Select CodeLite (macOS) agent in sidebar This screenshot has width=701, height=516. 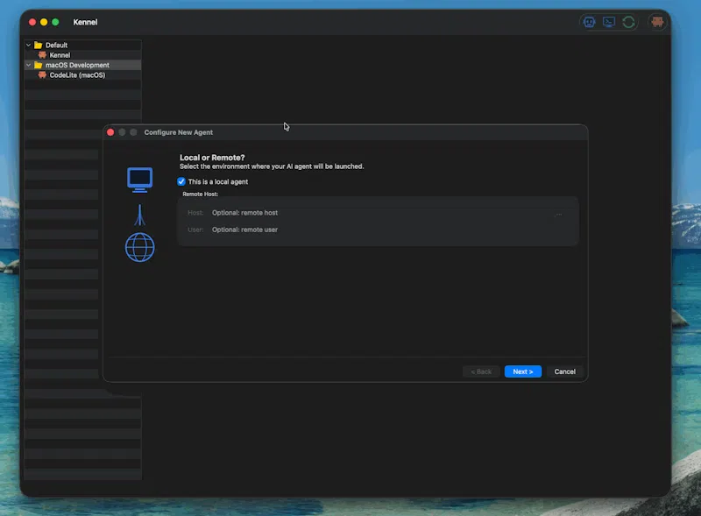77,75
